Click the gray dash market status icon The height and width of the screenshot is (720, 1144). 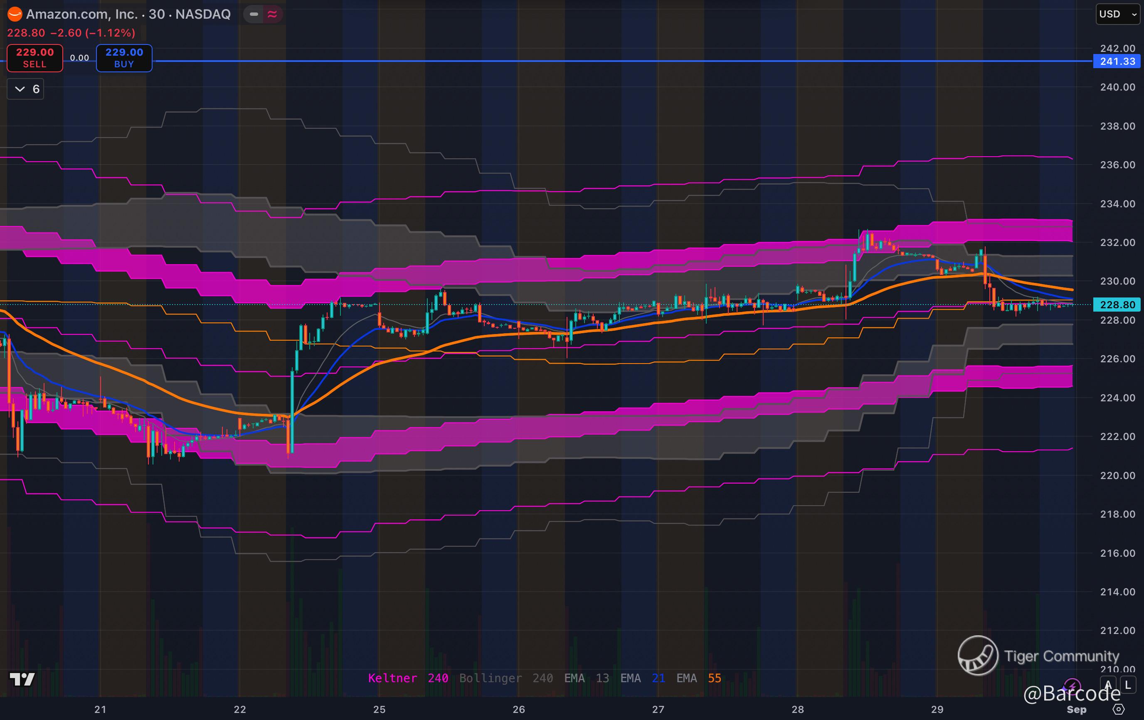click(254, 14)
